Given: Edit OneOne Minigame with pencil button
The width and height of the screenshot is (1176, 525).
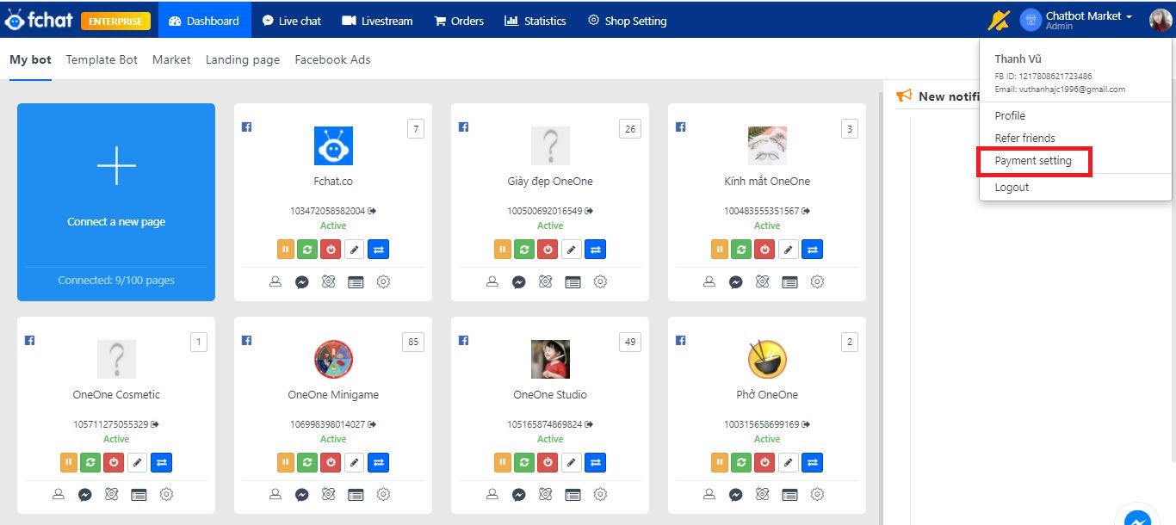Looking at the screenshot, I should pos(355,463).
